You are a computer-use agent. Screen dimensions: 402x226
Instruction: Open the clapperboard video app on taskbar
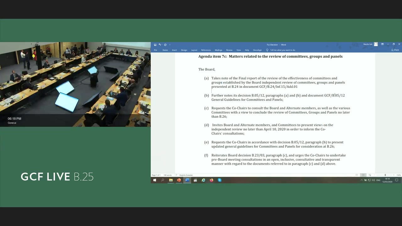[195, 180]
